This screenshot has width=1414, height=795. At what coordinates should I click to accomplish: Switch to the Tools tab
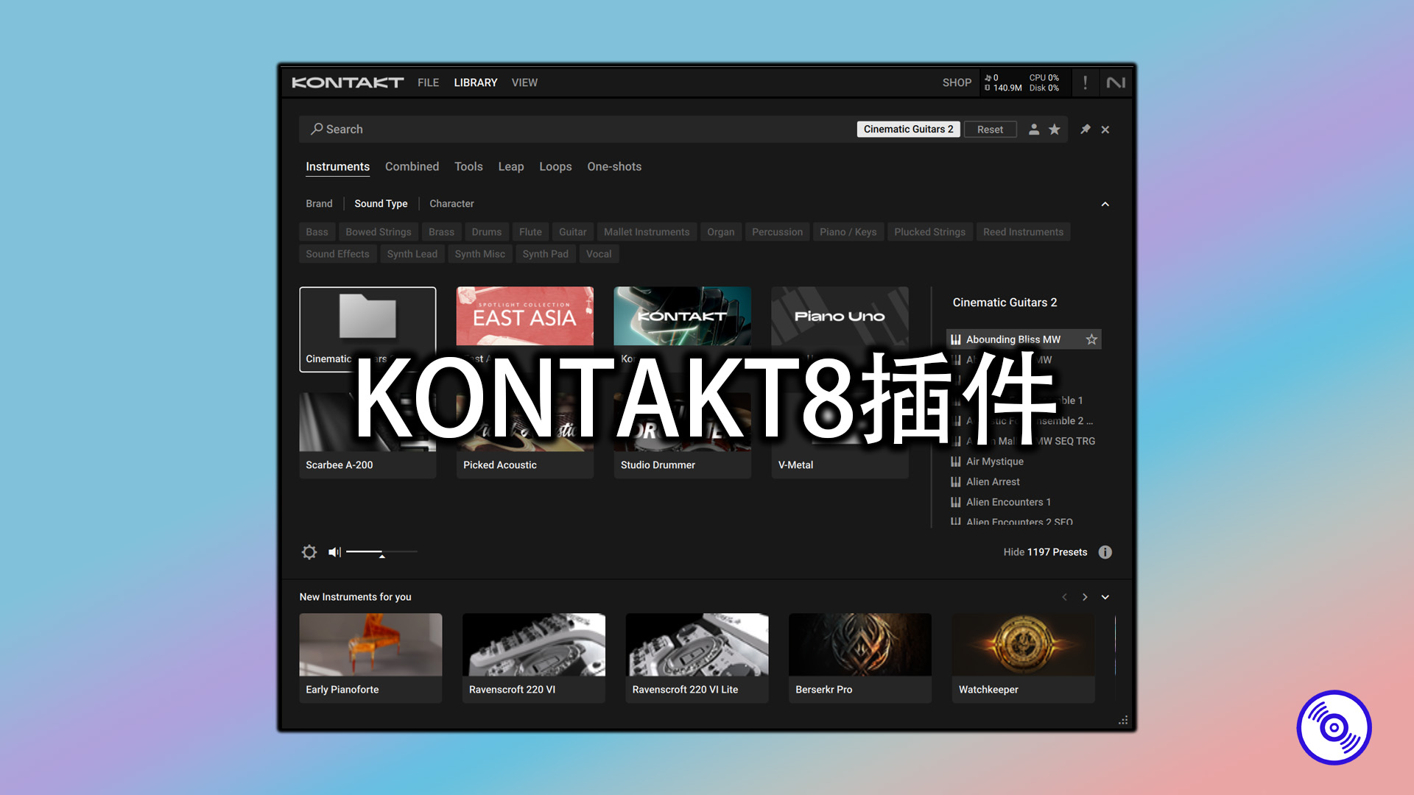pos(468,166)
